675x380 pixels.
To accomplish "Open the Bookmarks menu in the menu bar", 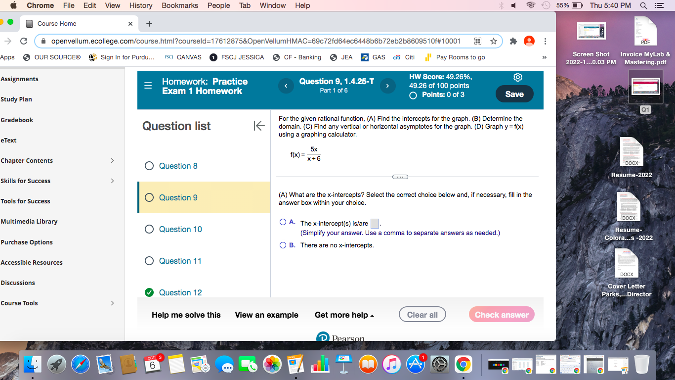I will 180,5.
